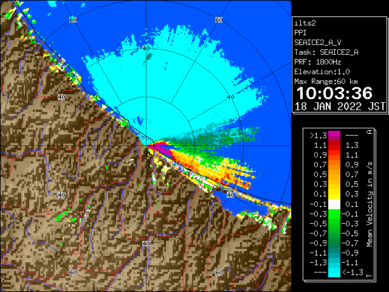Click the 40 range label south of the radar

[x=146, y=243]
